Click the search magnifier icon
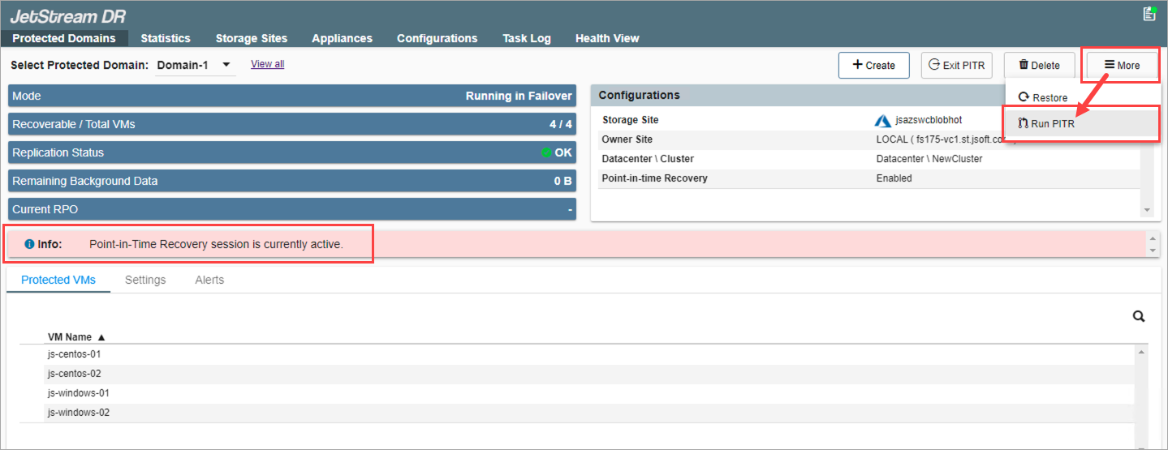 1139,317
